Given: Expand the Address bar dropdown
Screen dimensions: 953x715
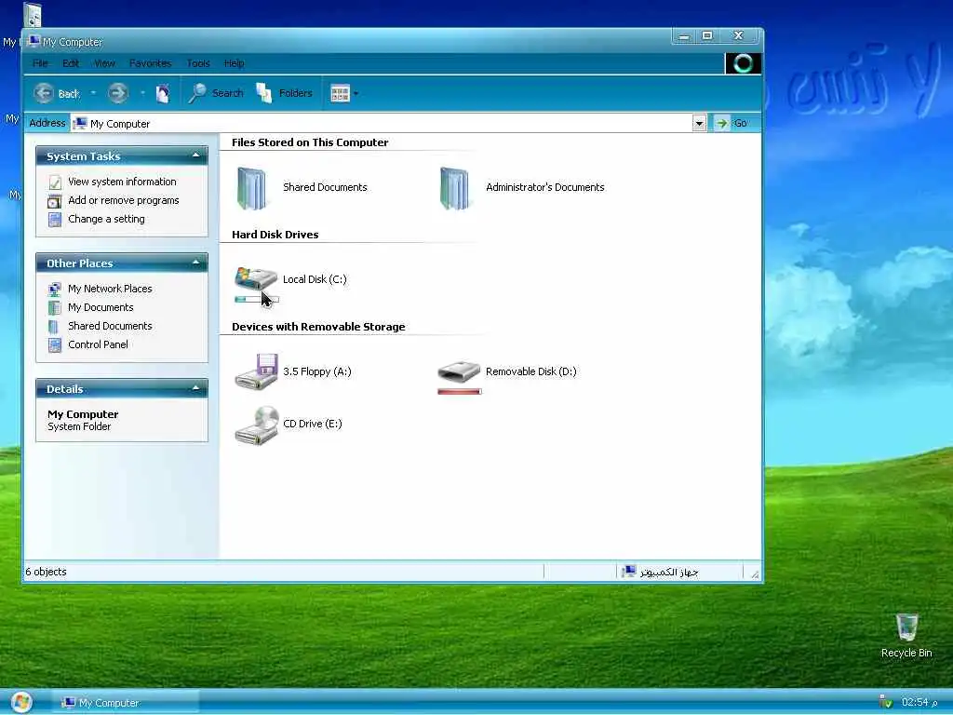Looking at the screenshot, I should point(699,124).
